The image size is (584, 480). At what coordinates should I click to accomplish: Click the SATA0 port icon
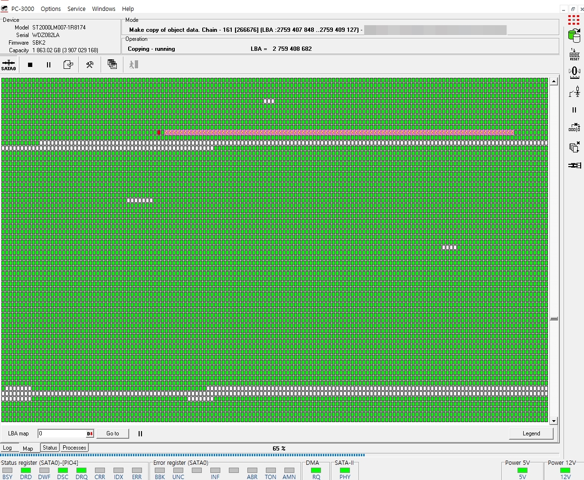(x=9, y=65)
